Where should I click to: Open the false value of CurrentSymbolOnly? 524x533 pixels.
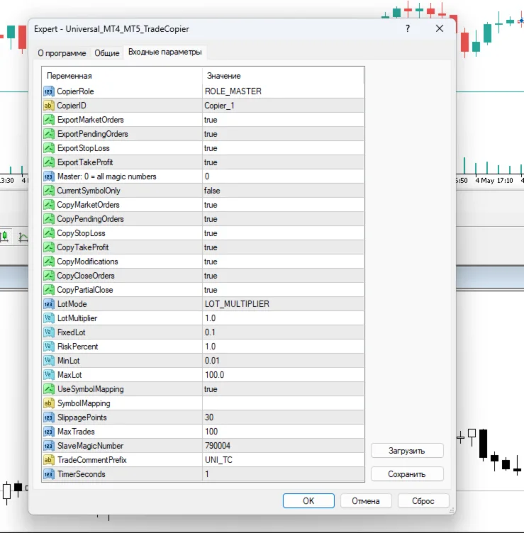coord(283,191)
